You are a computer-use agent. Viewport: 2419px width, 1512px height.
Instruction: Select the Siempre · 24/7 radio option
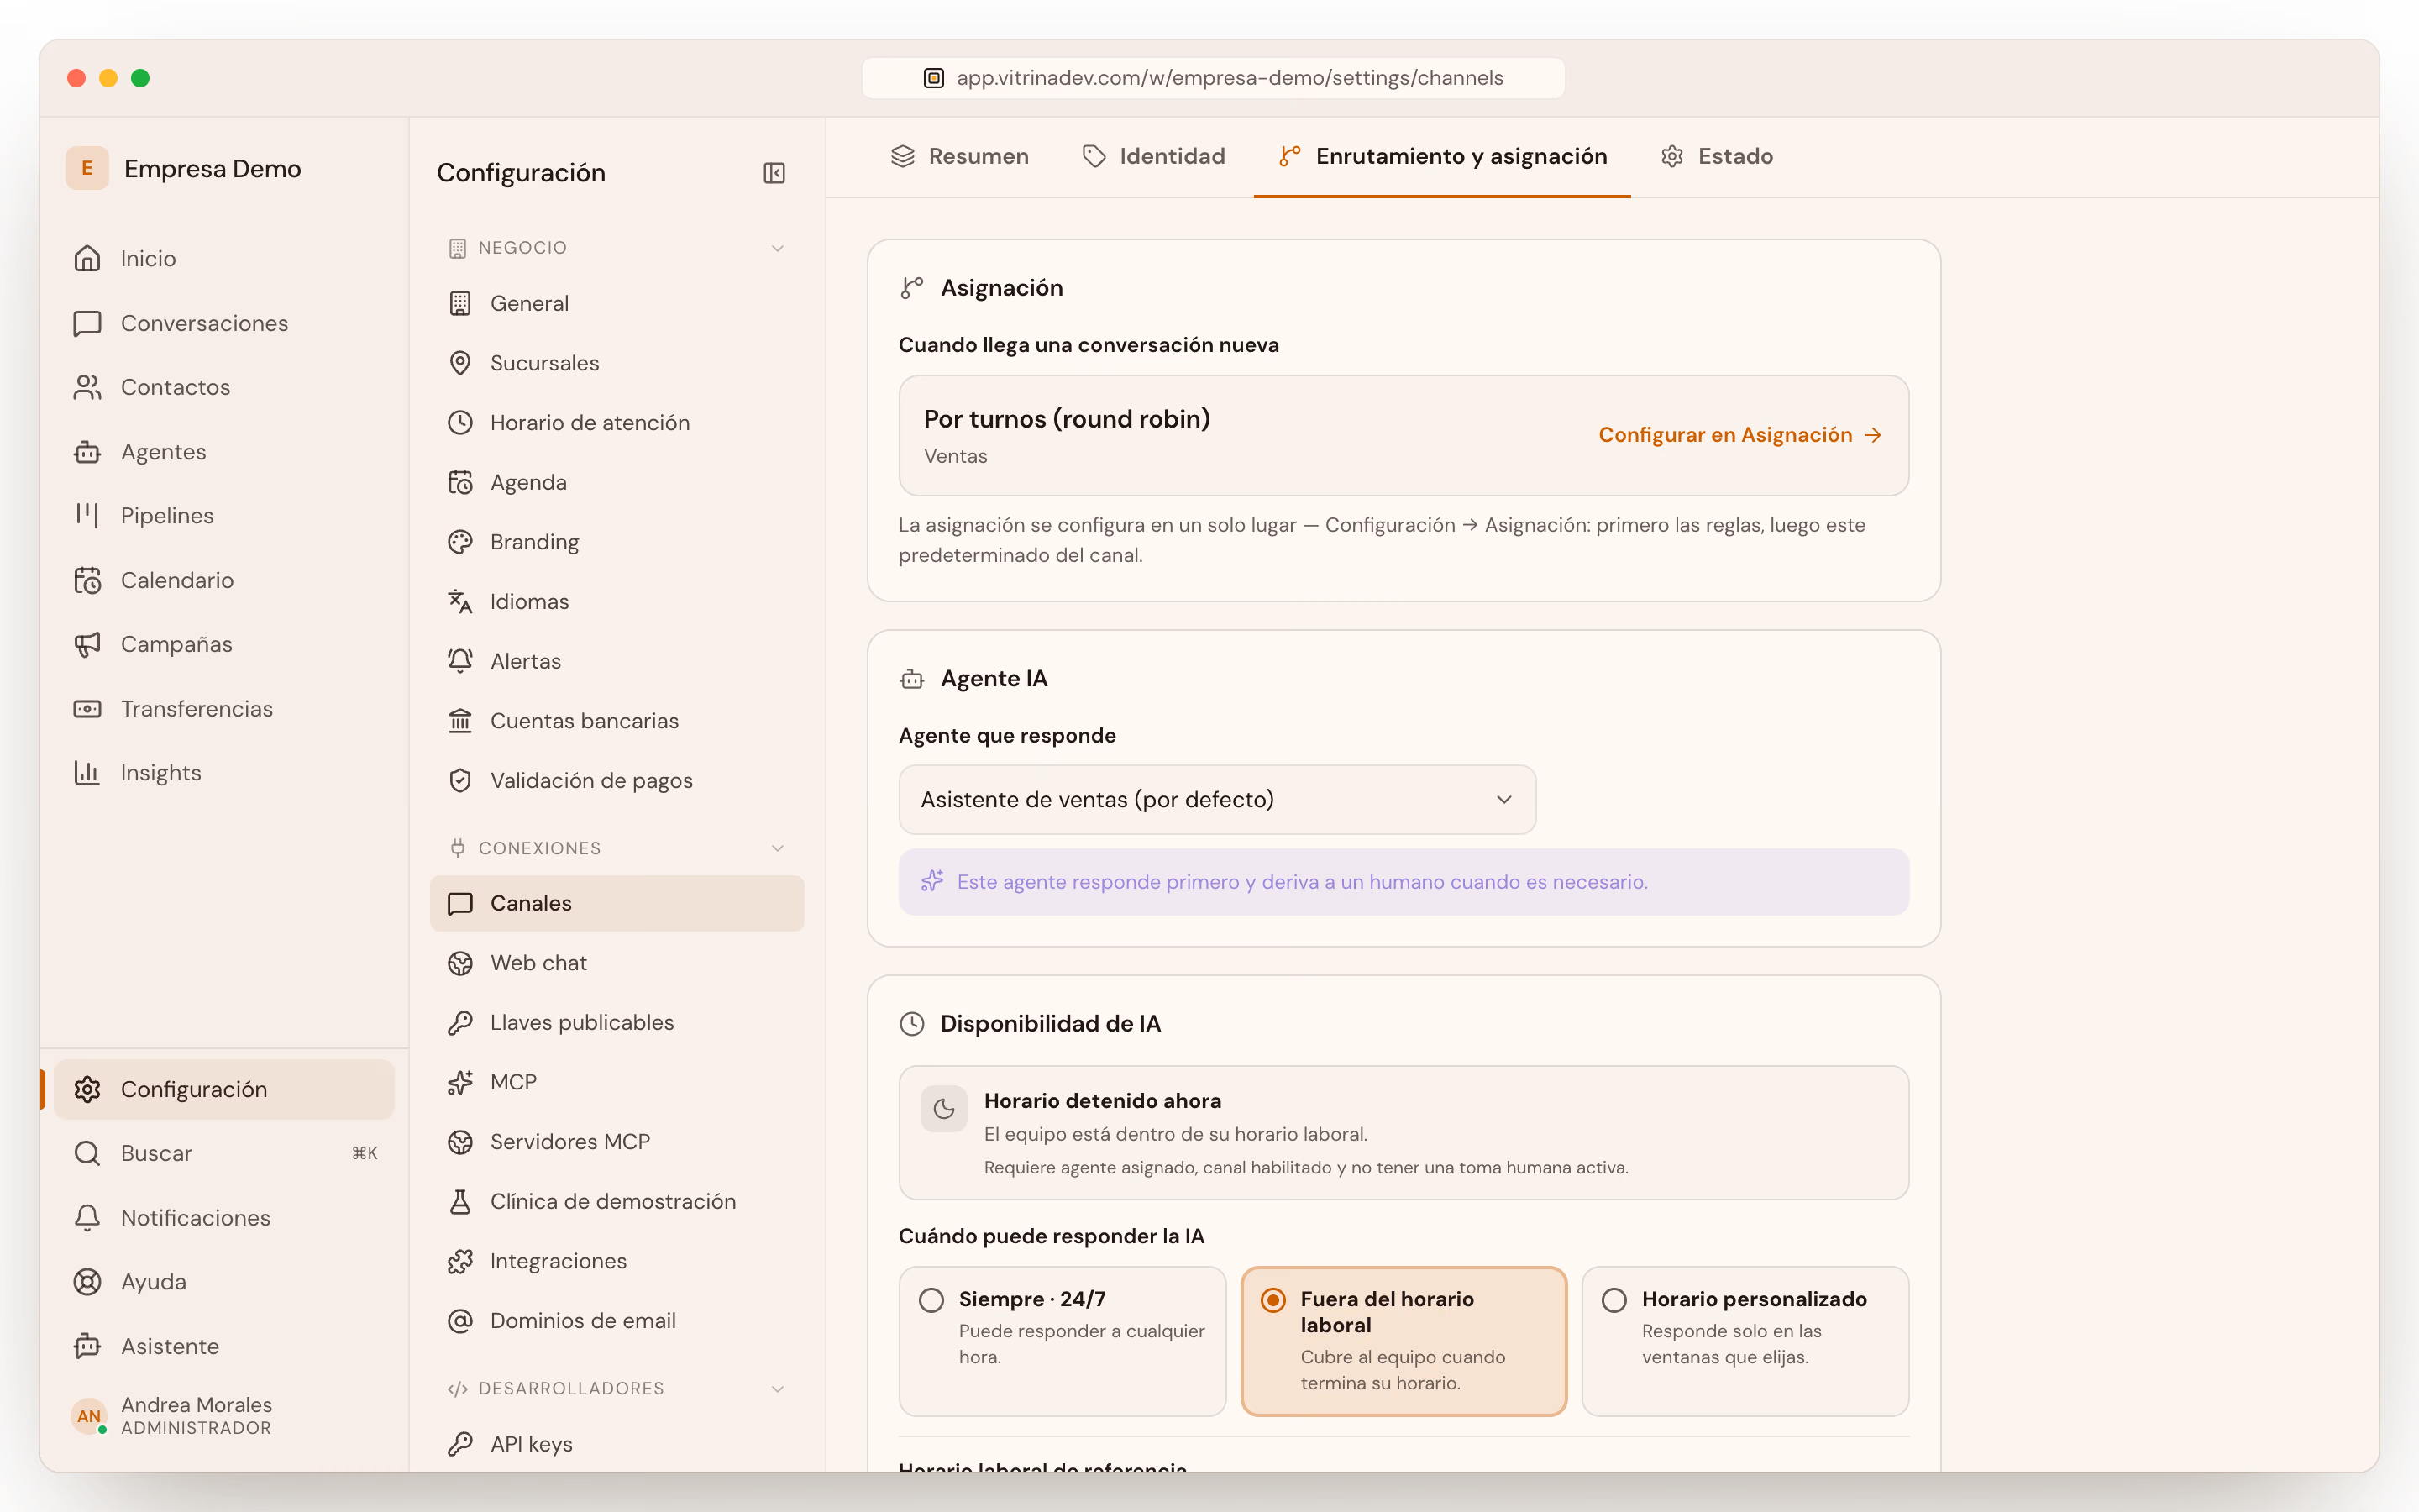pos(931,1300)
